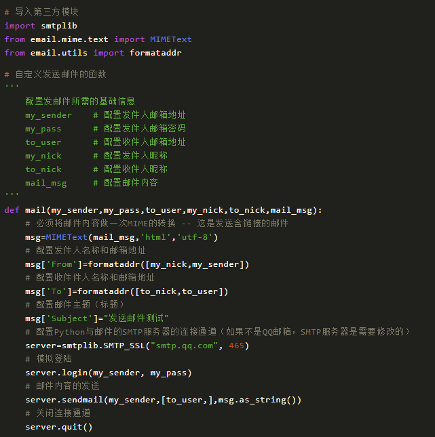The height and width of the screenshot is (437, 435).
Task: Click 'to_nick' in the docstring
Action: pyautogui.click(x=43, y=169)
